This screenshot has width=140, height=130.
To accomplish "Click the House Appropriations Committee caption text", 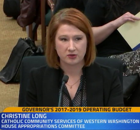I will pos(43,126).
